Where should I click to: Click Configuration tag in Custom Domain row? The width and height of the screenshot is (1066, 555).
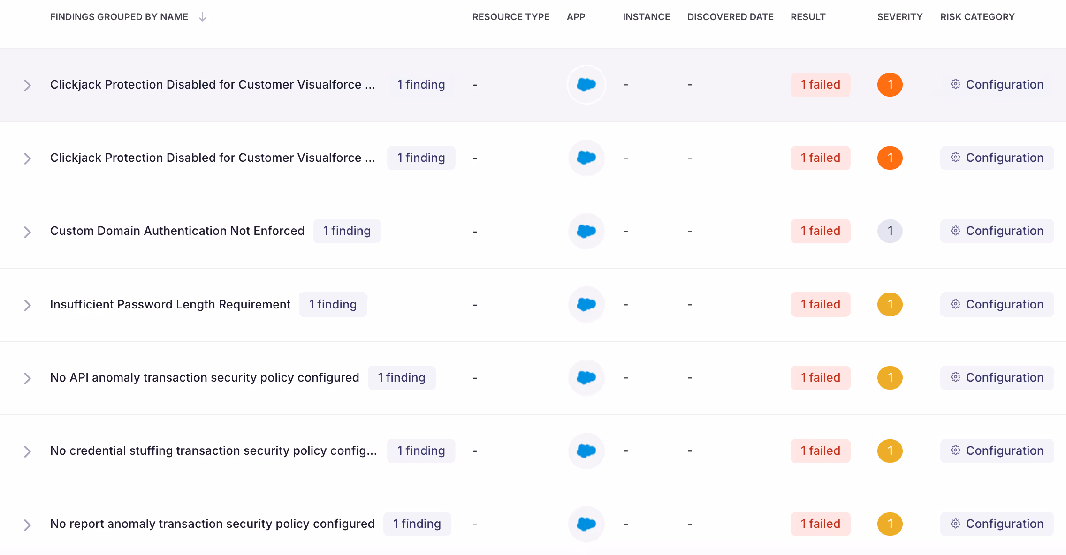[997, 231]
